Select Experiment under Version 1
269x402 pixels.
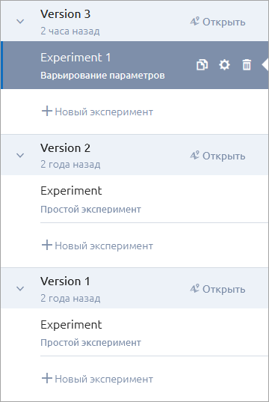pos(155,332)
